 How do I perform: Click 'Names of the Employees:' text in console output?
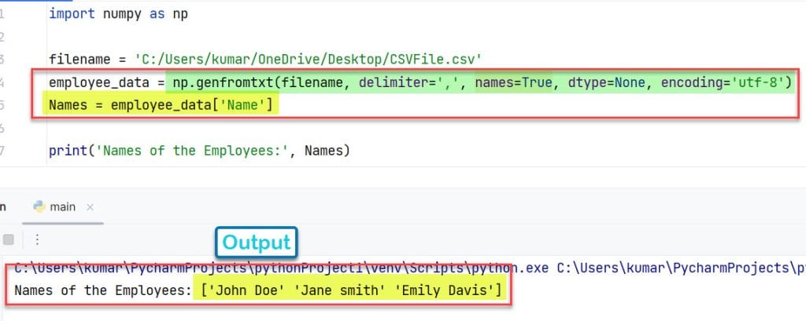click(x=103, y=290)
